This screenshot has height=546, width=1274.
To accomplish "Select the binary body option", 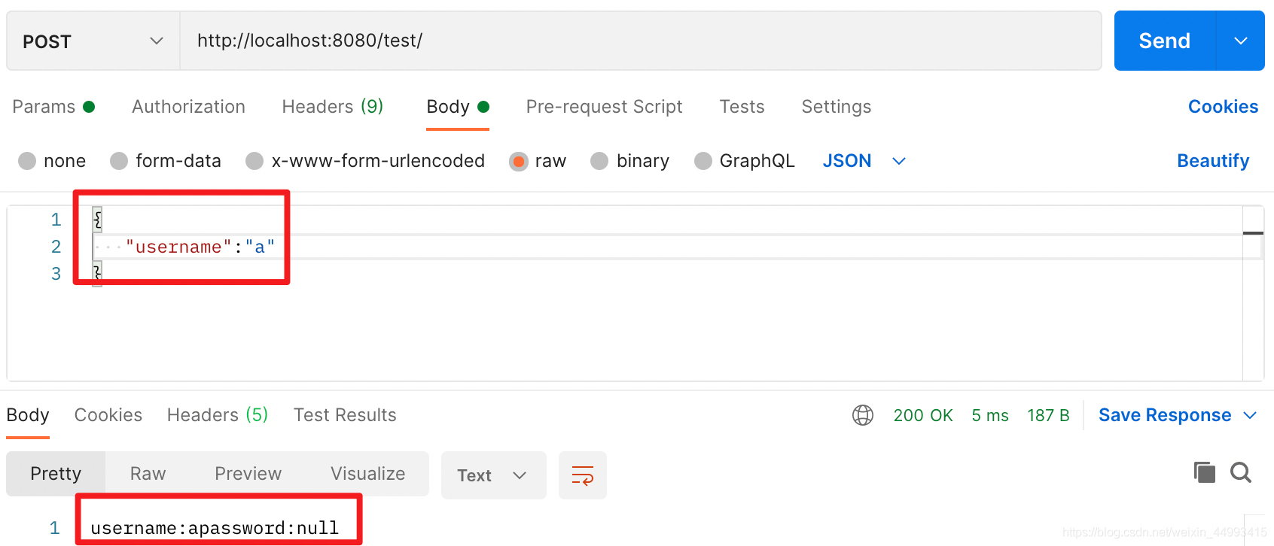I will tap(599, 161).
